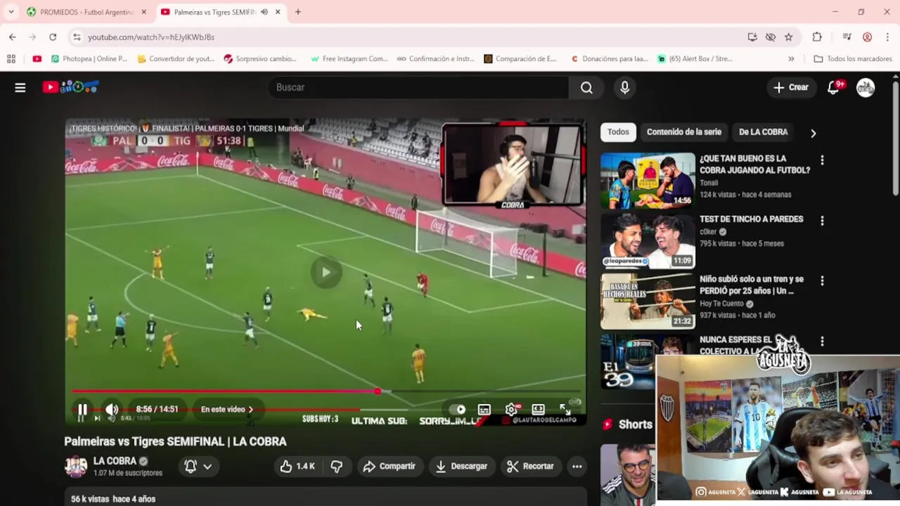Open Chrome extensions puzzle icon
The width and height of the screenshot is (900, 506).
click(817, 37)
